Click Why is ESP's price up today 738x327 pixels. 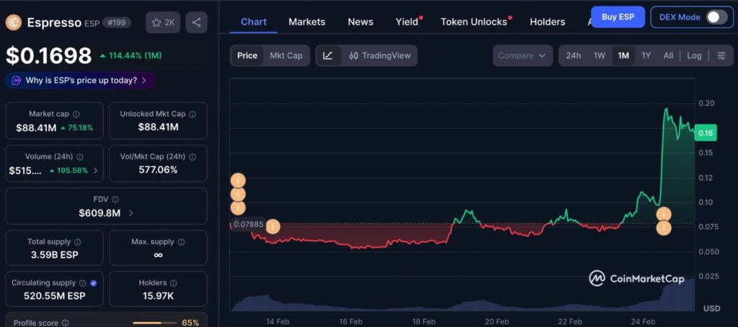pyautogui.click(x=81, y=81)
